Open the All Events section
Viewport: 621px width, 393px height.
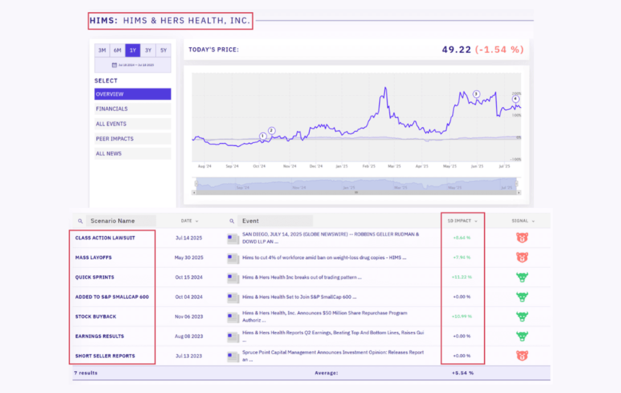pyautogui.click(x=133, y=124)
